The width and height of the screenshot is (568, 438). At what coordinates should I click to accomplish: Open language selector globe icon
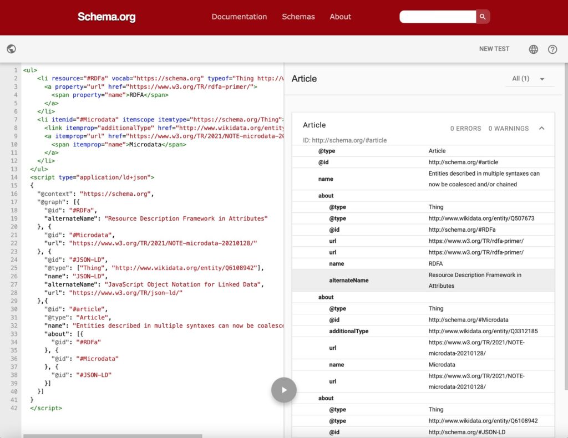tap(533, 49)
